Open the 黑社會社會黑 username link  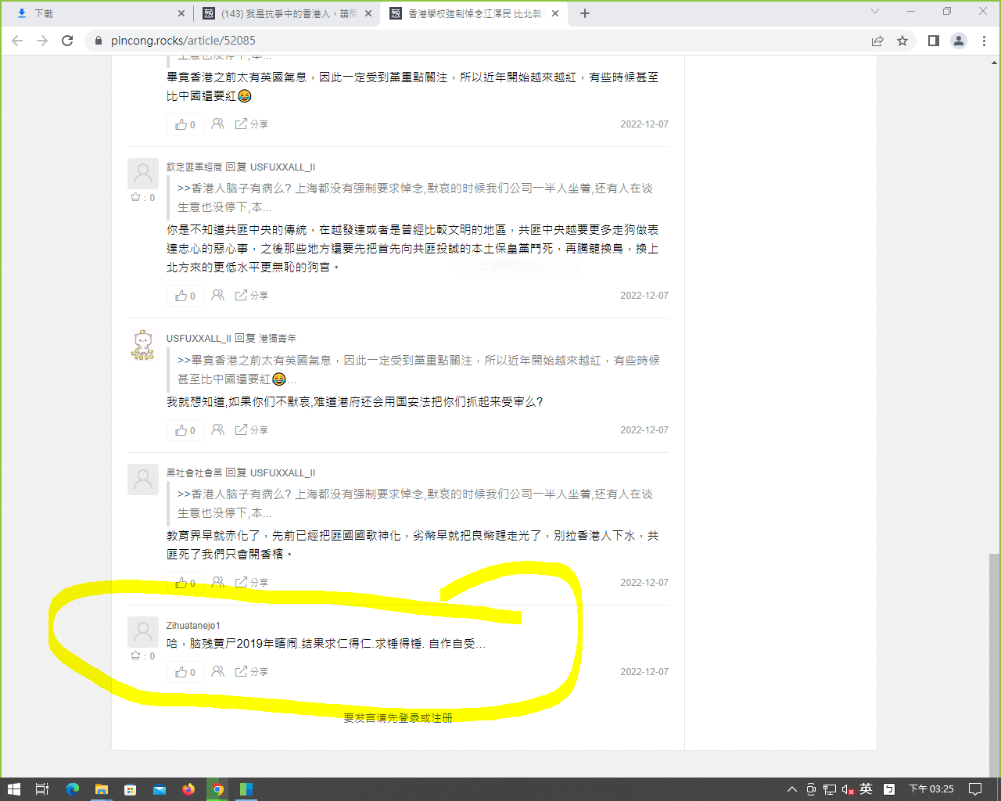(194, 473)
